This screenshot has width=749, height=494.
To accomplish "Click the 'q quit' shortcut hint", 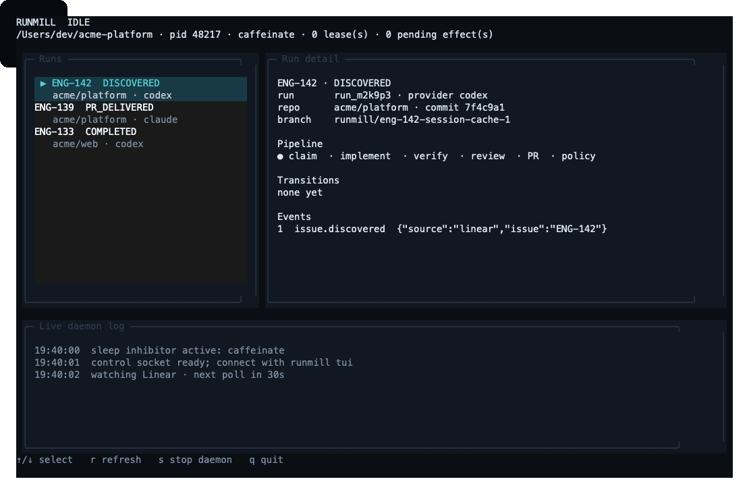I will click(266, 460).
